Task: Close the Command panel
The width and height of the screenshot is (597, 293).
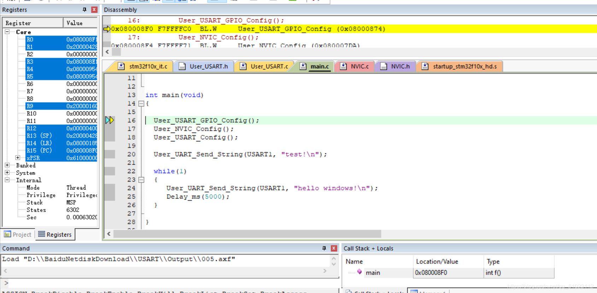Action: [x=334, y=248]
